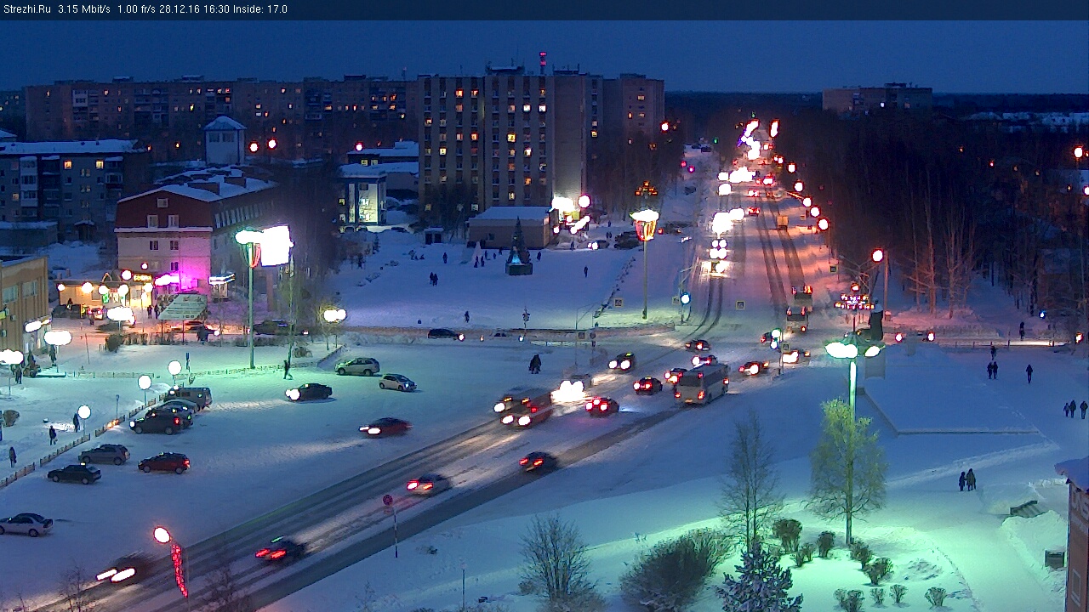Select the Inside: 17.0 temperature reading
The height and width of the screenshot is (612, 1089).
tap(260, 9)
